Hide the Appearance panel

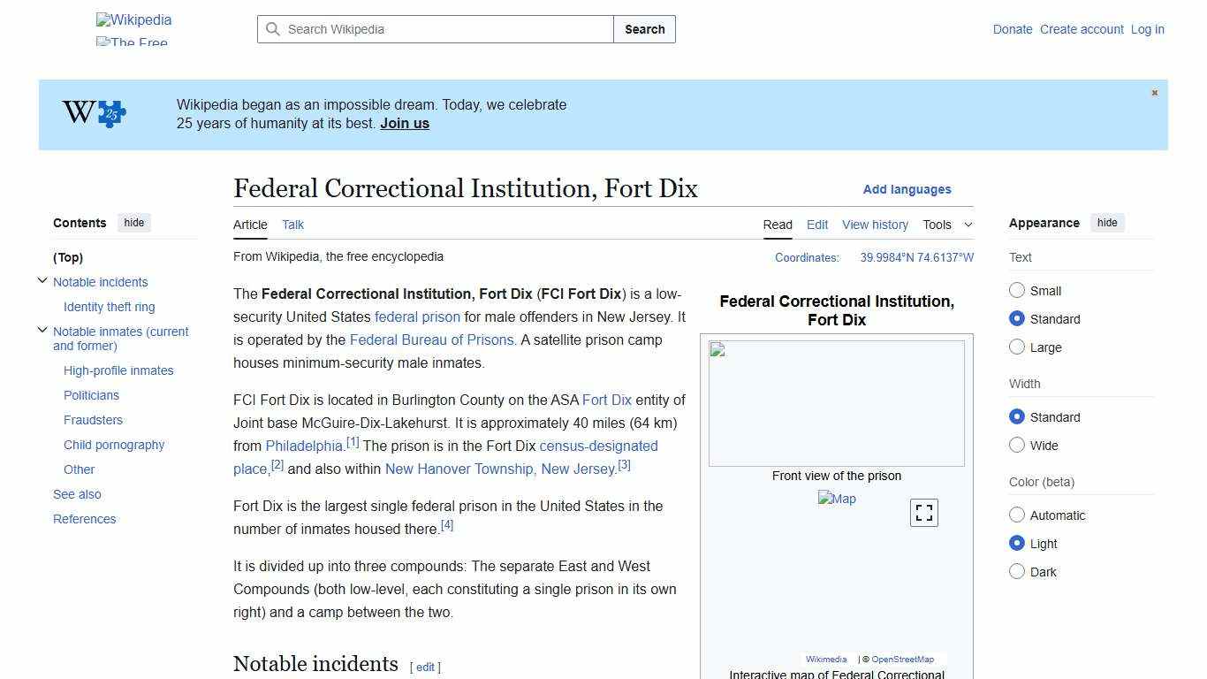point(1107,223)
